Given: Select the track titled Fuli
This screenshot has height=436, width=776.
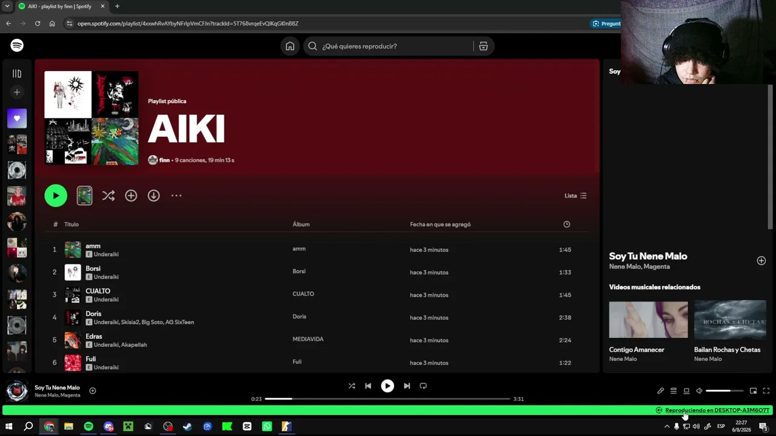Looking at the screenshot, I should tap(91, 359).
